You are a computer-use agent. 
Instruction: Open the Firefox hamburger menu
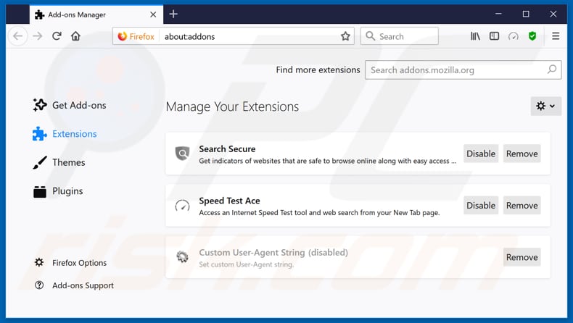pos(556,36)
